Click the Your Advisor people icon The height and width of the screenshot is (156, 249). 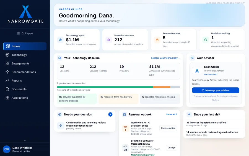192,58
